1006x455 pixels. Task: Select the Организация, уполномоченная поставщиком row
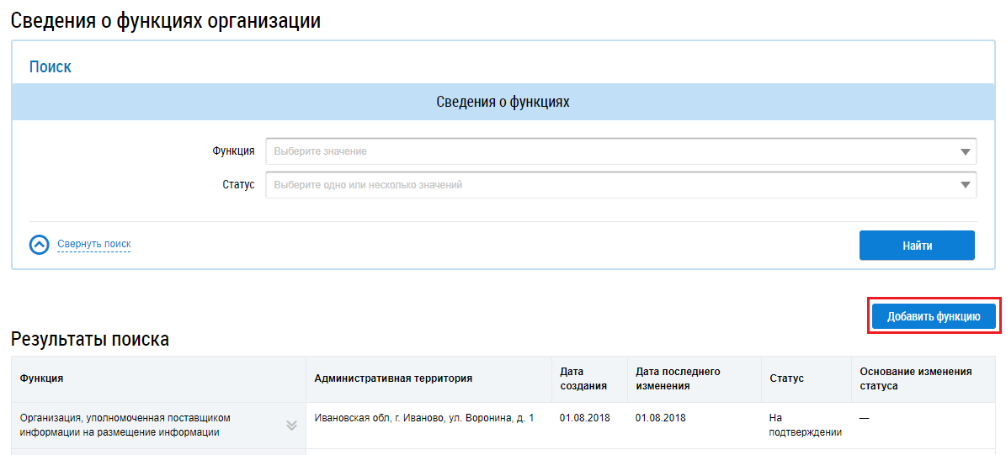(125, 425)
